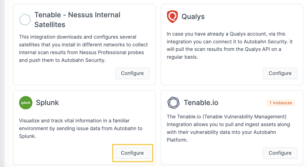Screen dimensions: 307x167
Task: Select the highlighted Splunk Configure button
Action: (132, 153)
